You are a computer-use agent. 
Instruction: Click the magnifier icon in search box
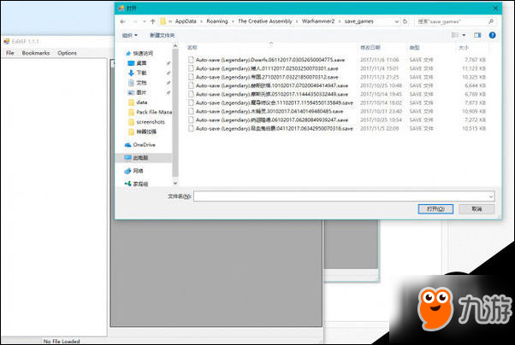[x=491, y=21]
